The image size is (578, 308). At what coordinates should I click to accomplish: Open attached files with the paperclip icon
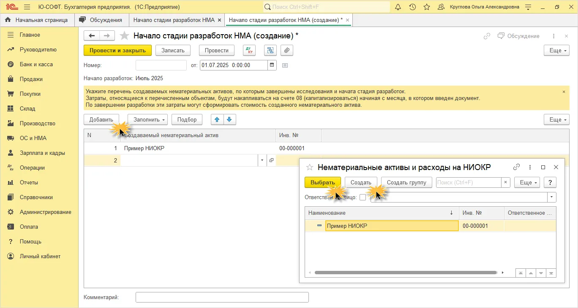pos(287,50)
